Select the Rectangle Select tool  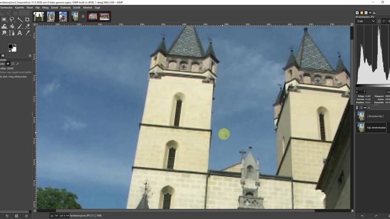pos(4,19)
